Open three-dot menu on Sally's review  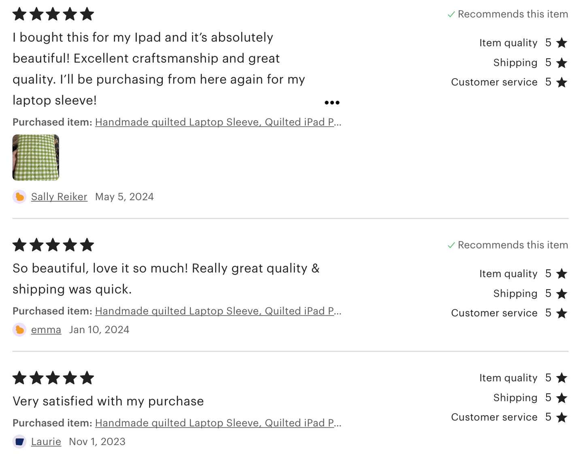(x=332, y=102)
